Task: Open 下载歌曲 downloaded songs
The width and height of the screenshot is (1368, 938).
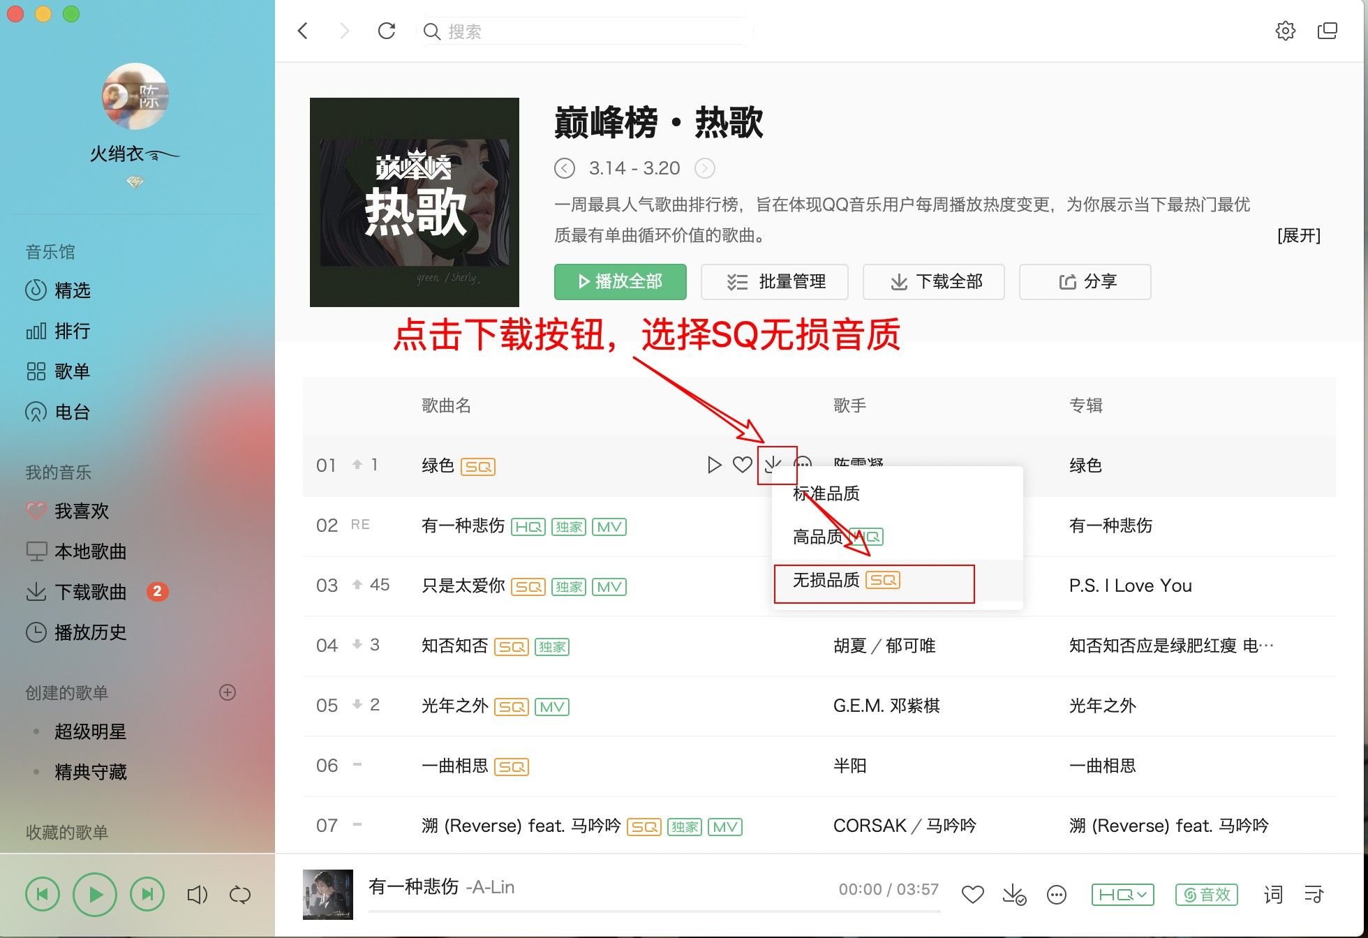Action: pos(77,592)
